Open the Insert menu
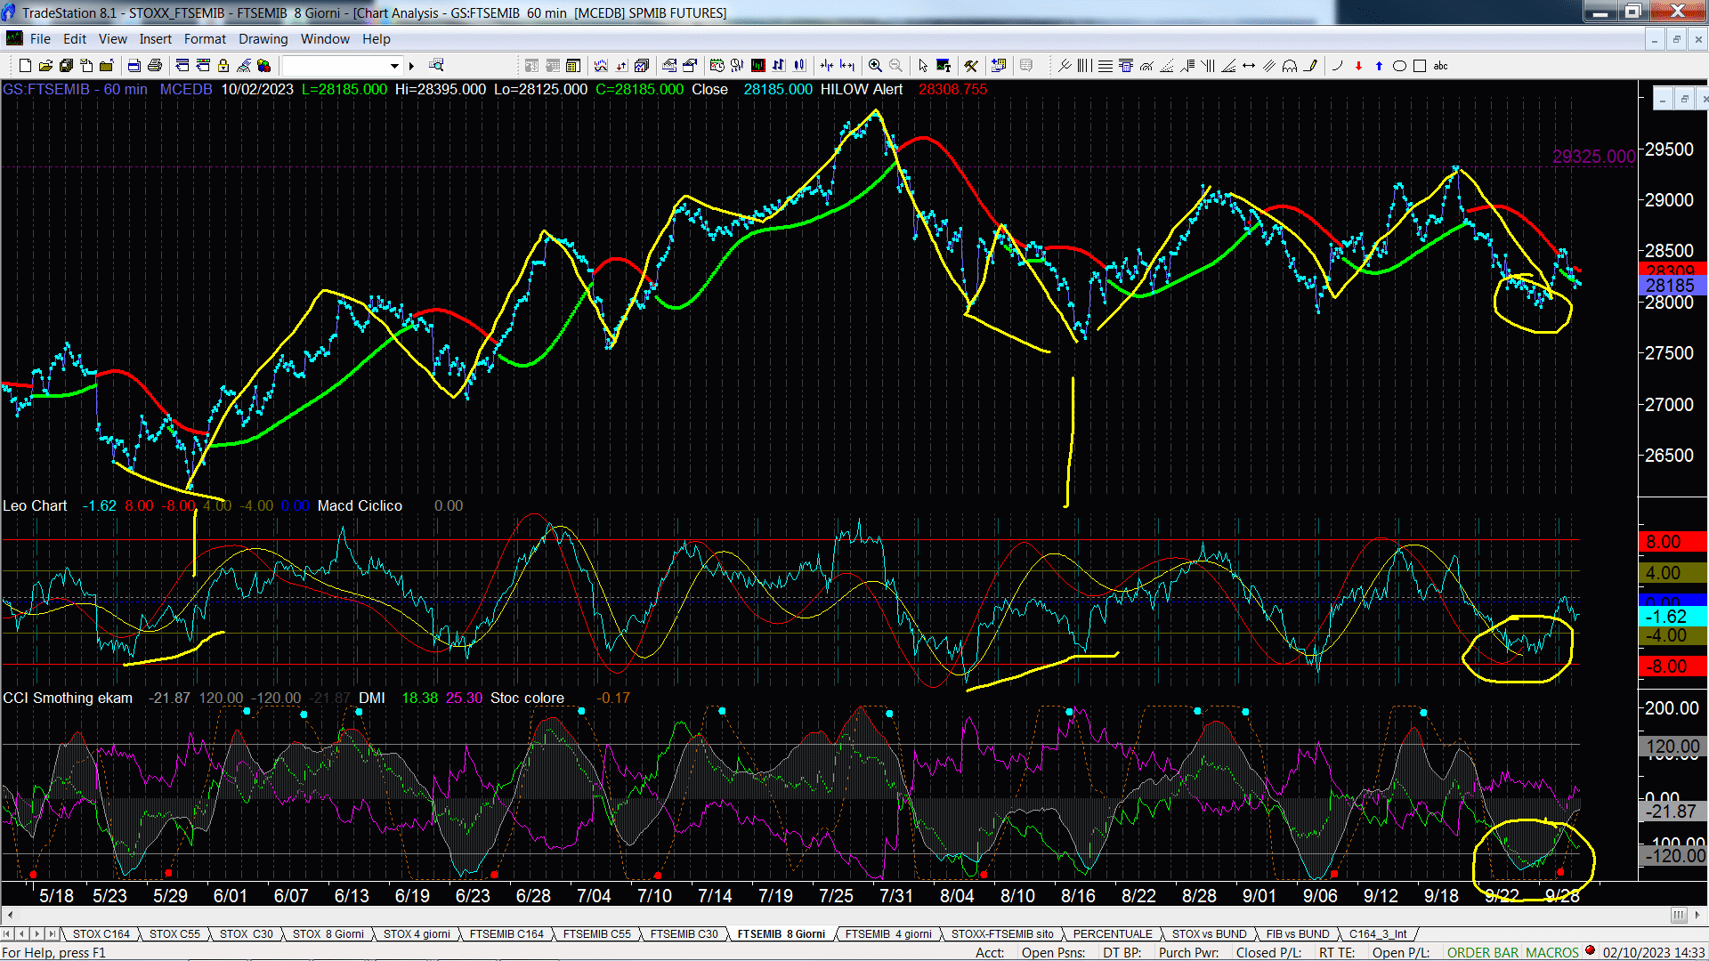This screenshot has height=961, width=1709. tap(155, 39)
